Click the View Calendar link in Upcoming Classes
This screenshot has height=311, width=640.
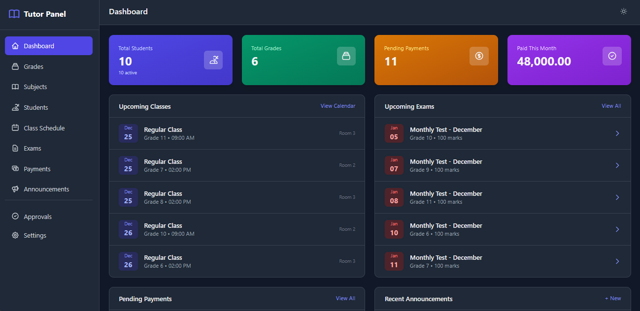point(338,106)
